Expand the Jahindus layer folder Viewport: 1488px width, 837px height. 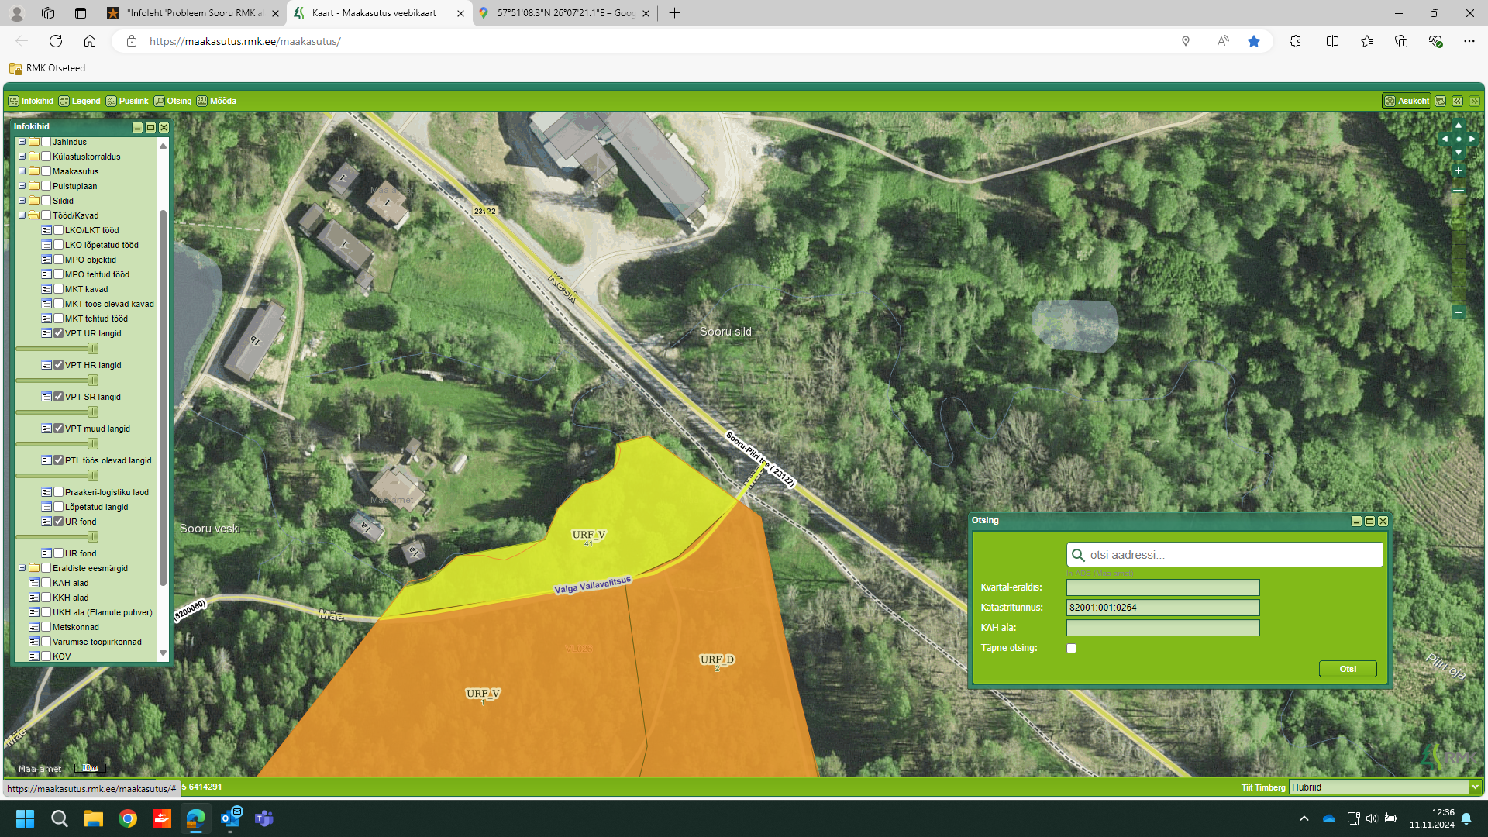pyautogui.click(x=22, y=142)
